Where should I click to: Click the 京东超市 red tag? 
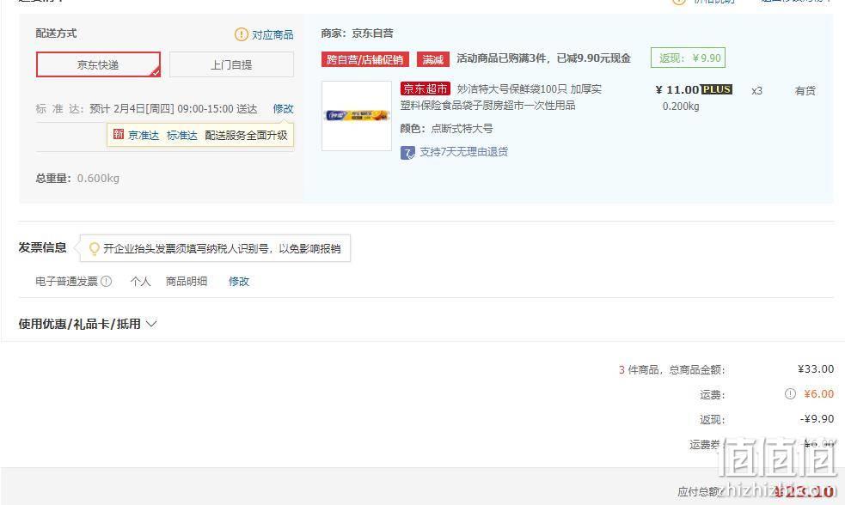pyautogui.click(x=426, y=88)
